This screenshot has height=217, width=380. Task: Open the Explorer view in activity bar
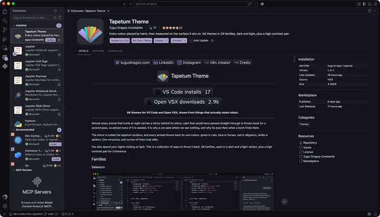click(x=5, y=12)
